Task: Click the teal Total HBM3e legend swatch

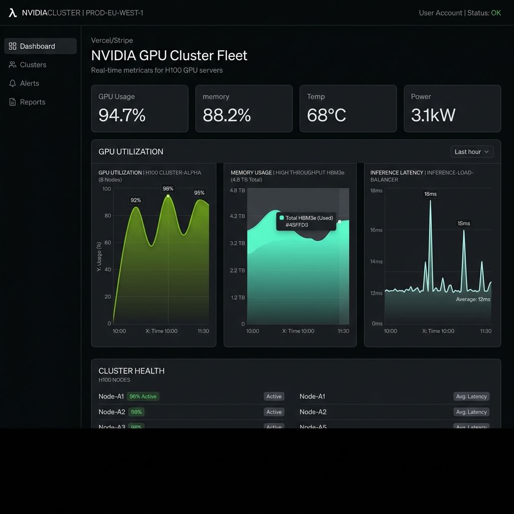Action: tap(282, 218)
